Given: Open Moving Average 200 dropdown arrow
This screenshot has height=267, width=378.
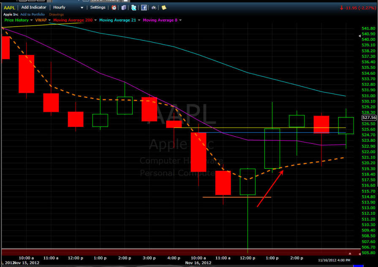Looking at the screenshot, I should (x=95, y=20).
